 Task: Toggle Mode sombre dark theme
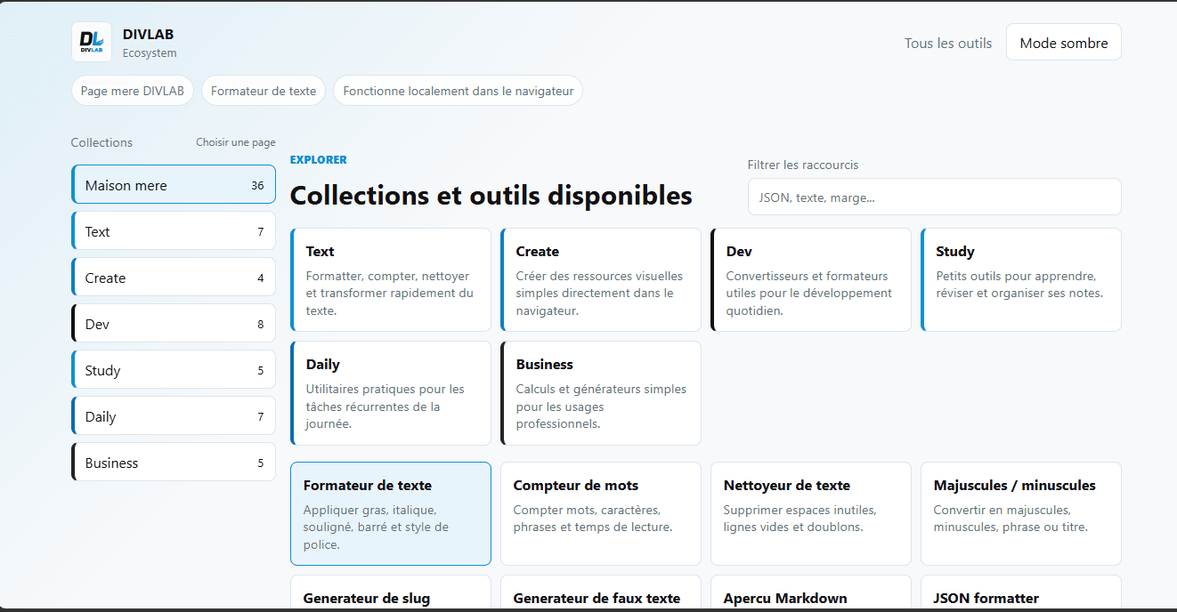(x=1064, y=43)
